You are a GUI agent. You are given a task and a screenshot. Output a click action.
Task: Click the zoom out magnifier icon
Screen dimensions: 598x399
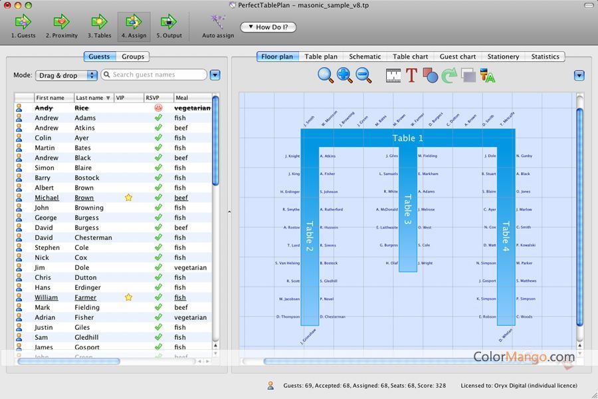click(363, 75)
